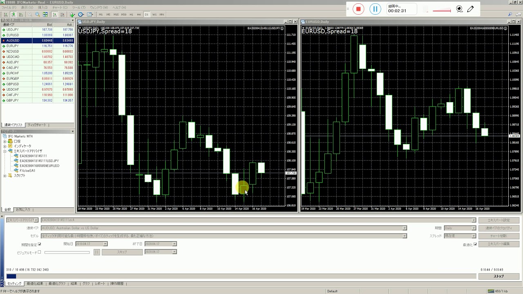Toggle the auto scroll chart icon

tap(55, 14)
